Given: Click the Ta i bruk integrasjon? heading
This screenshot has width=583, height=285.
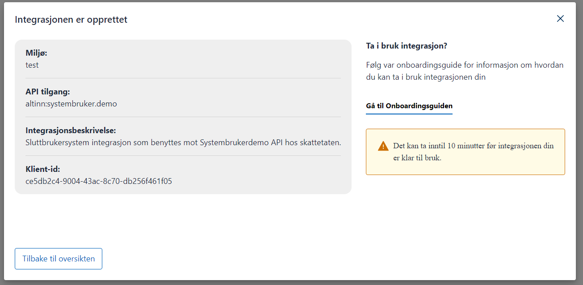Looking at the screenshot, I should [x=406, y=46].
